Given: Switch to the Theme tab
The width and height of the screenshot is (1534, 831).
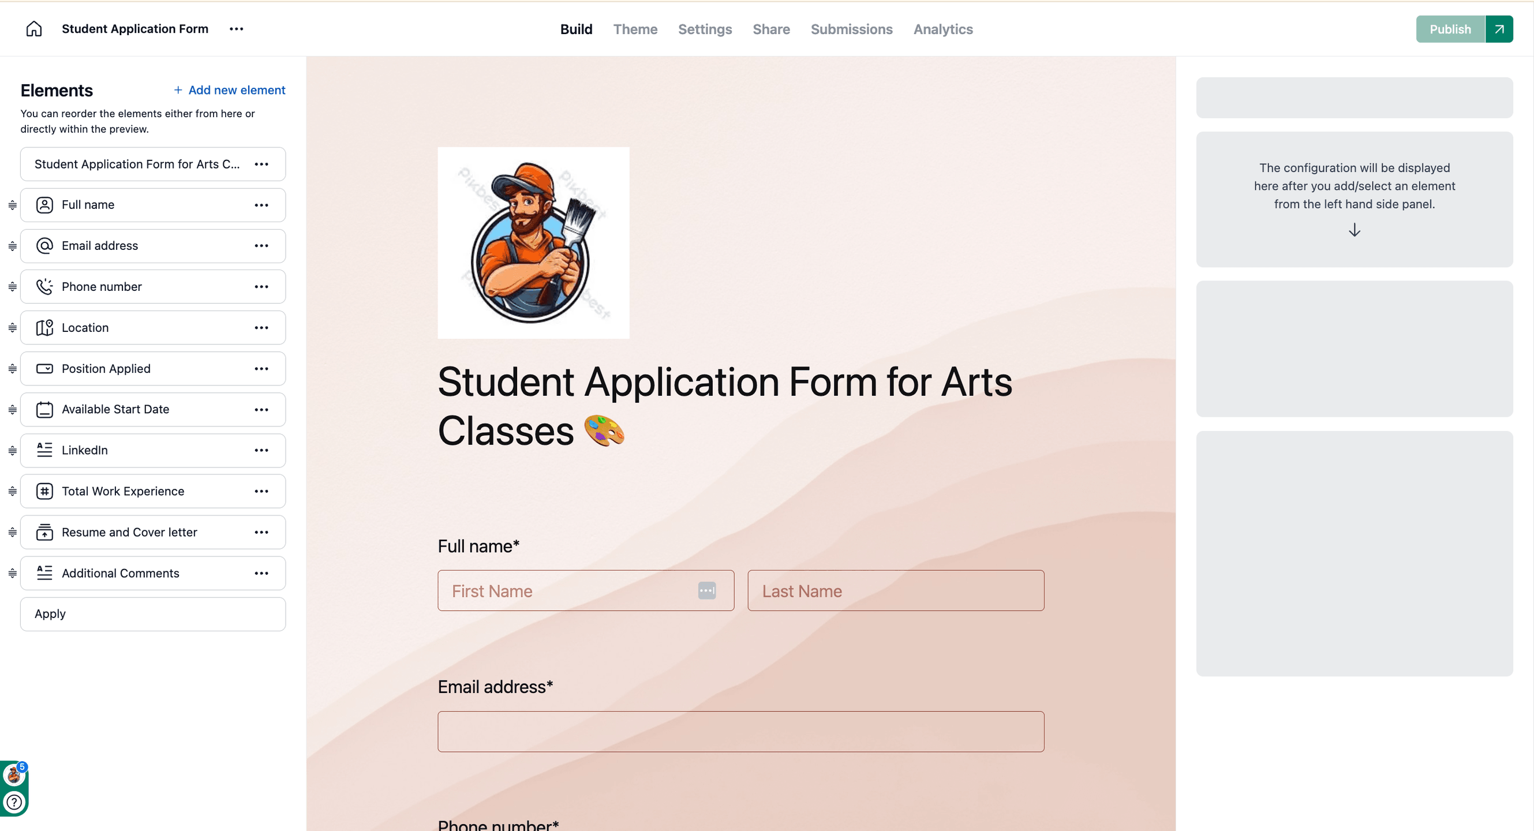Looking at the screenshot, I should tap(635, 29).
